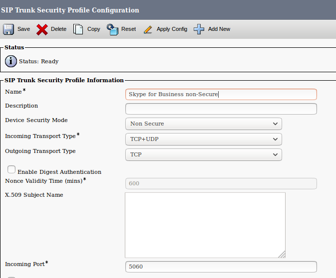Click the Apply Config pencil icon

tap(148, 29)
